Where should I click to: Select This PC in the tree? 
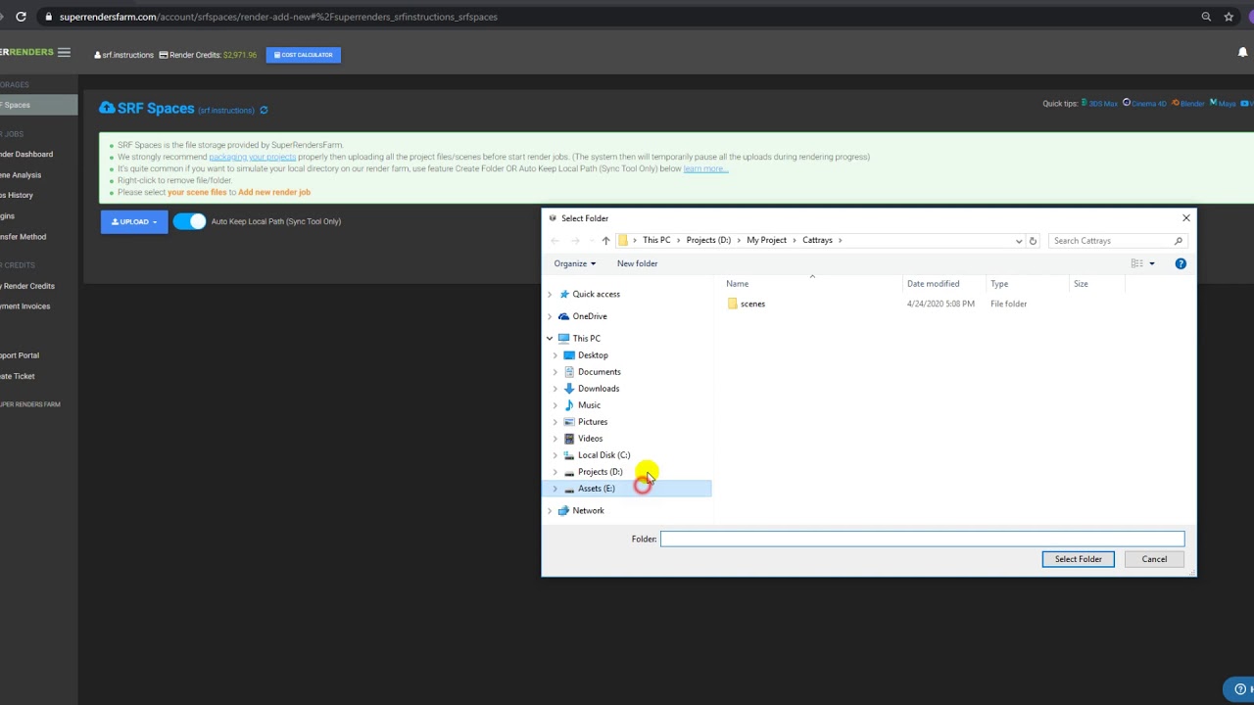[x=586, y=339]
